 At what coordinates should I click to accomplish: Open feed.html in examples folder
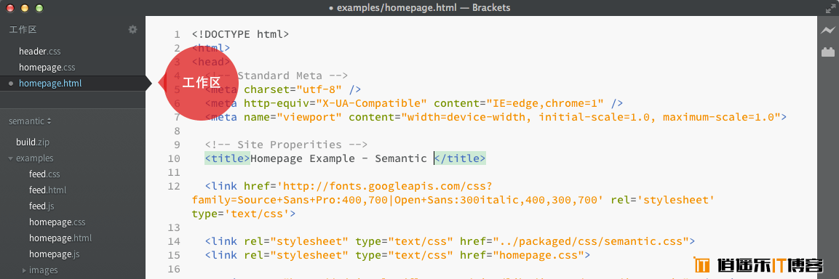pyautogui.click(x=47, y=190)
